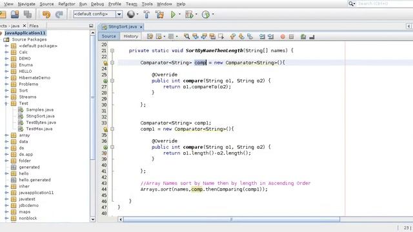Open the Debug menu

[97, 4]
